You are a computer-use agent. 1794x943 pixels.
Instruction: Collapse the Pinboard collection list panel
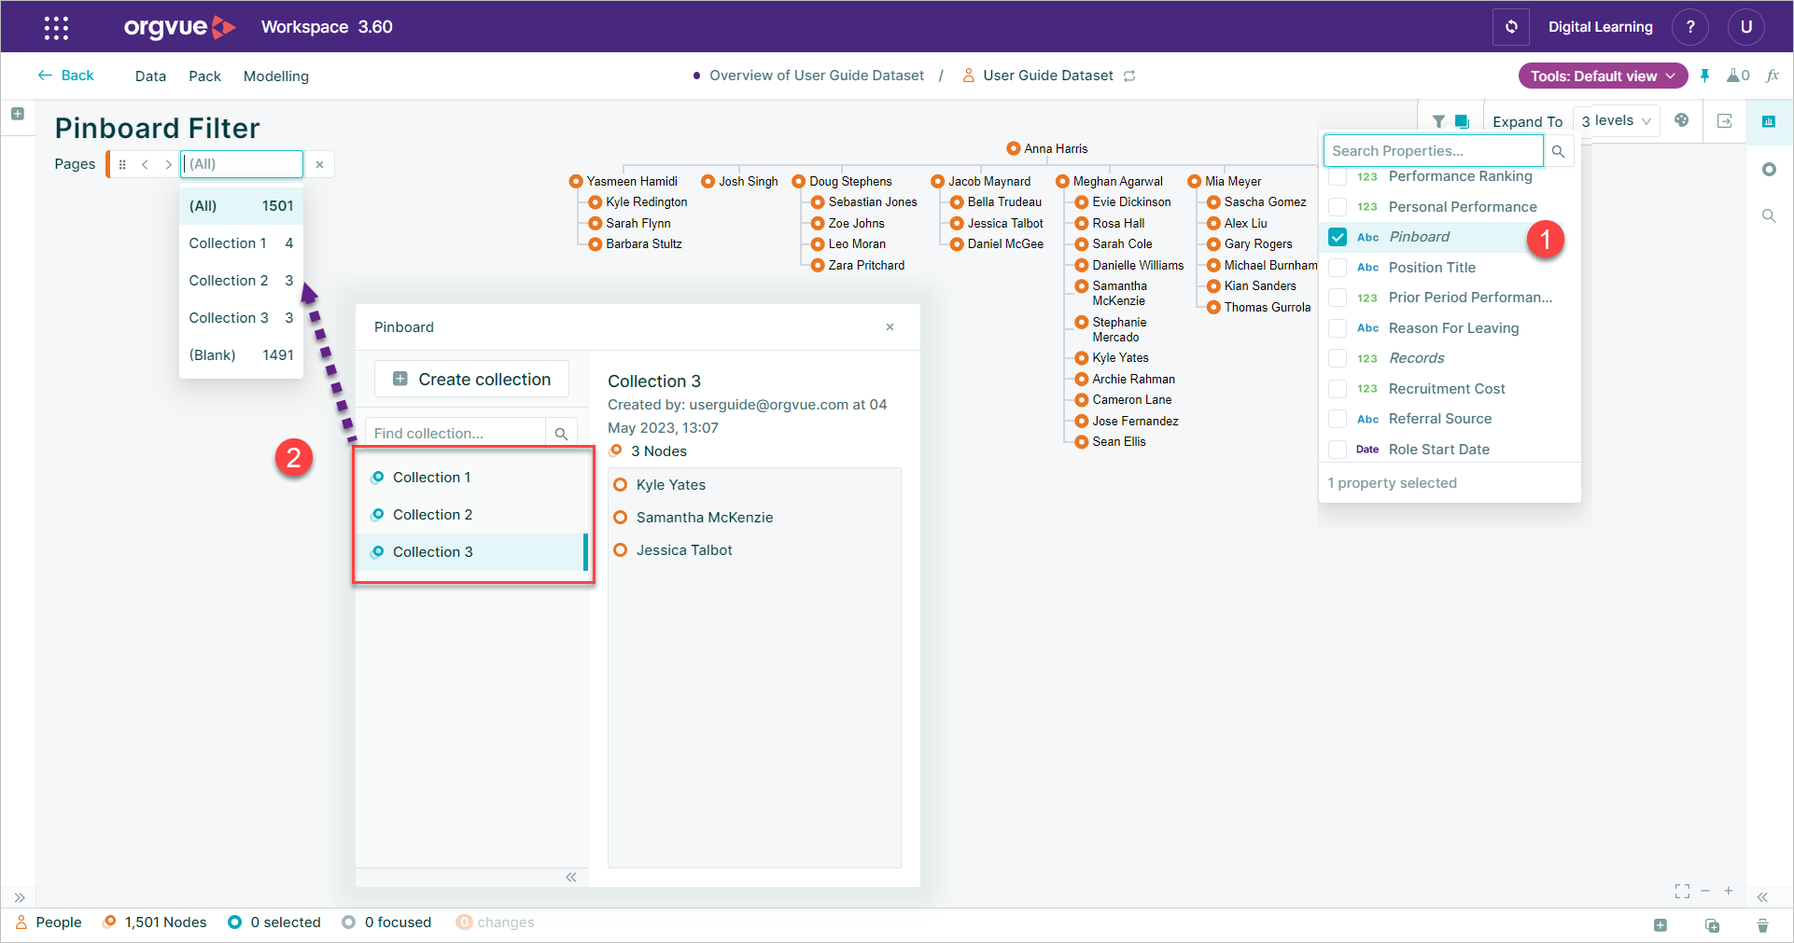[x=571, y=878]
